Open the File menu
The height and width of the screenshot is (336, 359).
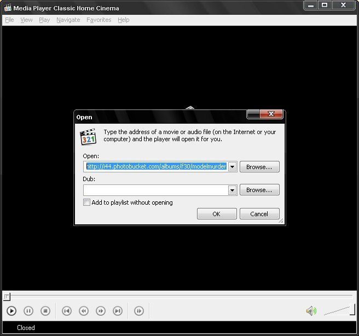pos(9,20)
